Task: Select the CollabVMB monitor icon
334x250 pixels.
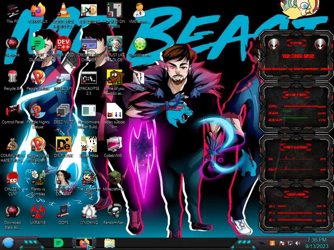Action: coord(114,144)
